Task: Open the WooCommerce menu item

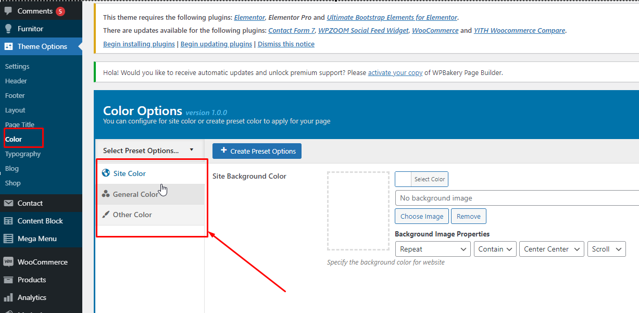Action: coord(41,262)
